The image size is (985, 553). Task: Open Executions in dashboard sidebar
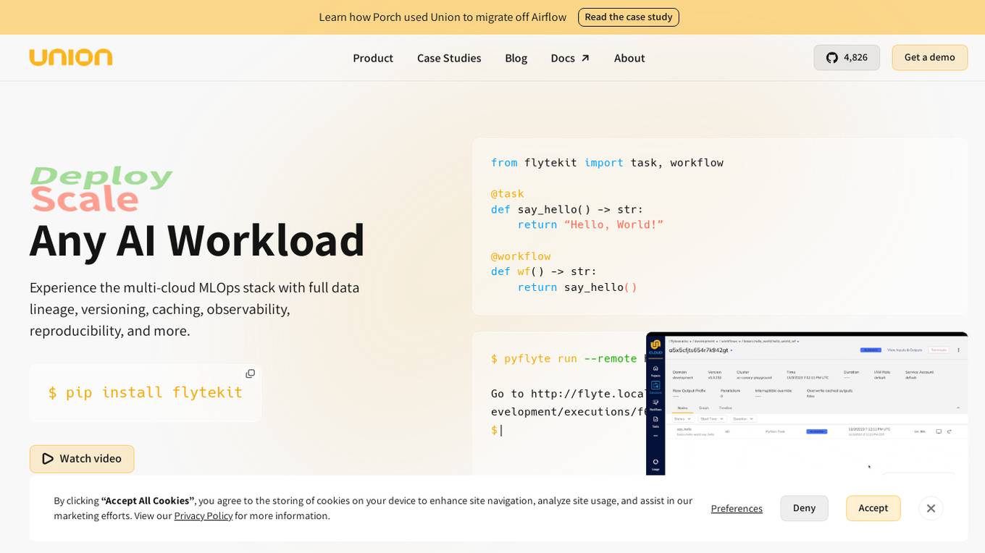(x=655, y=387)
